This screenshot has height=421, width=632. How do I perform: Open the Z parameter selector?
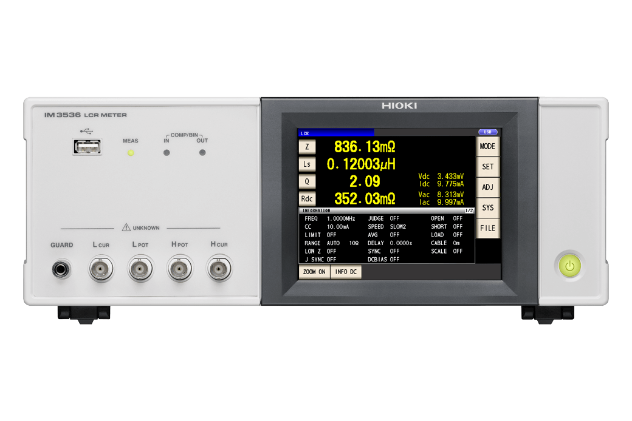point(307,146)
